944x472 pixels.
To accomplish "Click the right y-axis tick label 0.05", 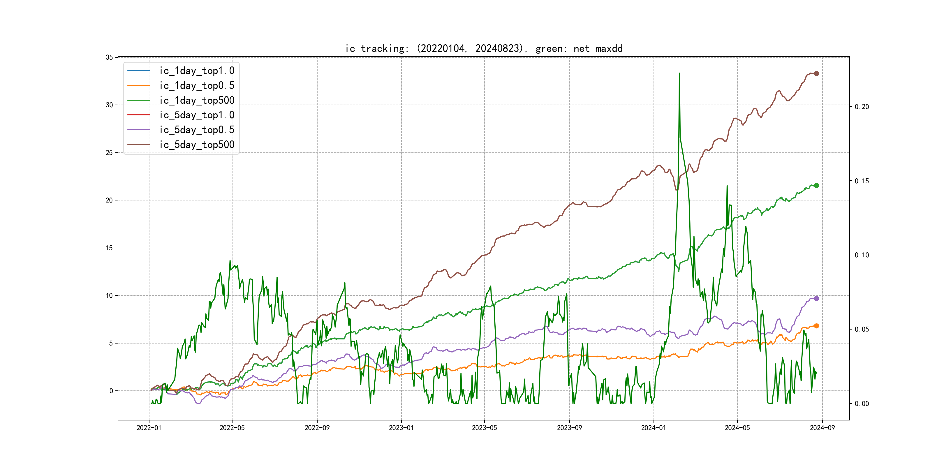I will tap(862, 329).
